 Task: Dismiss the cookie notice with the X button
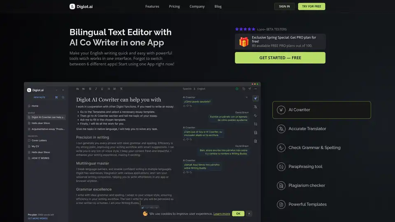[x=249, y=214]
